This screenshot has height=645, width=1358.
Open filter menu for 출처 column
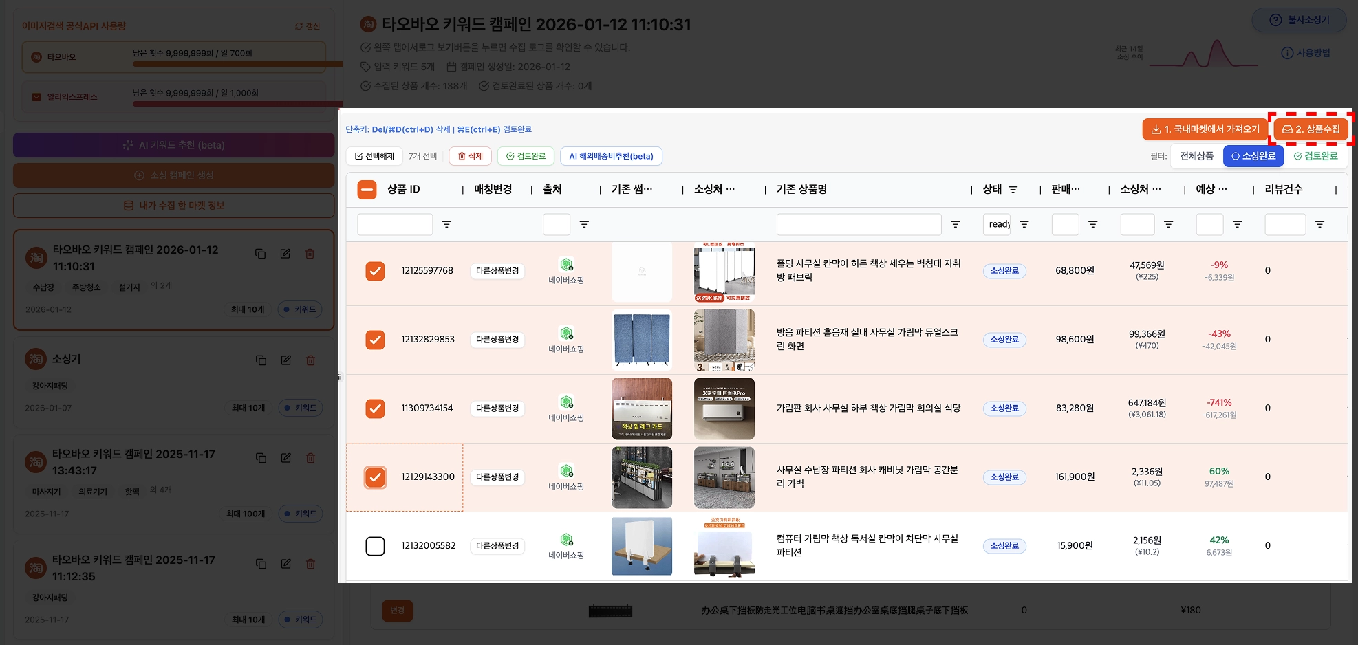(x=584, y=224)
